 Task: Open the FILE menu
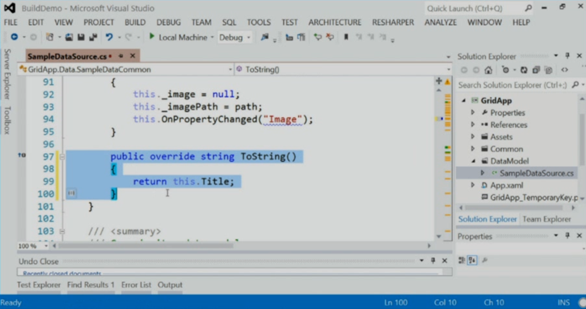[10, 22]
